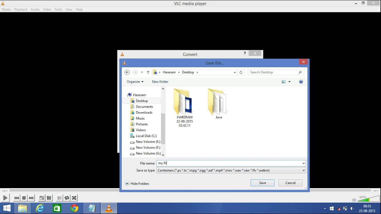Open the Save as type dropdown
381x214 pixels.
point(231,170)
